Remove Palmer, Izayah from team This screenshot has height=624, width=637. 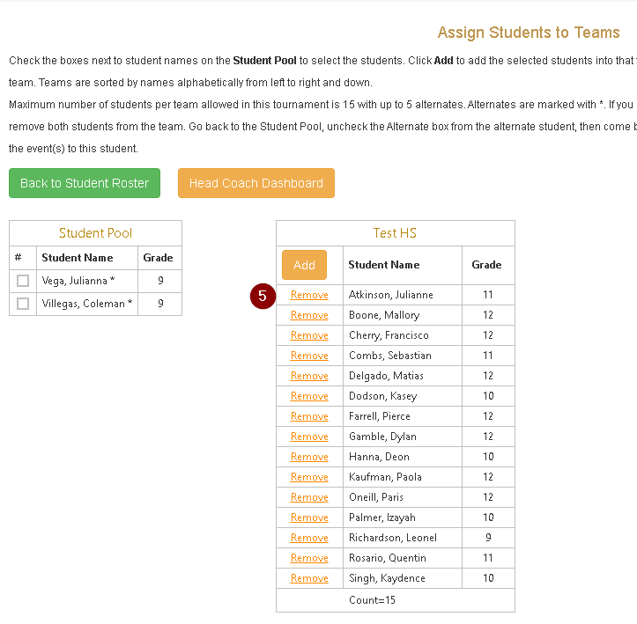[309, 518]
